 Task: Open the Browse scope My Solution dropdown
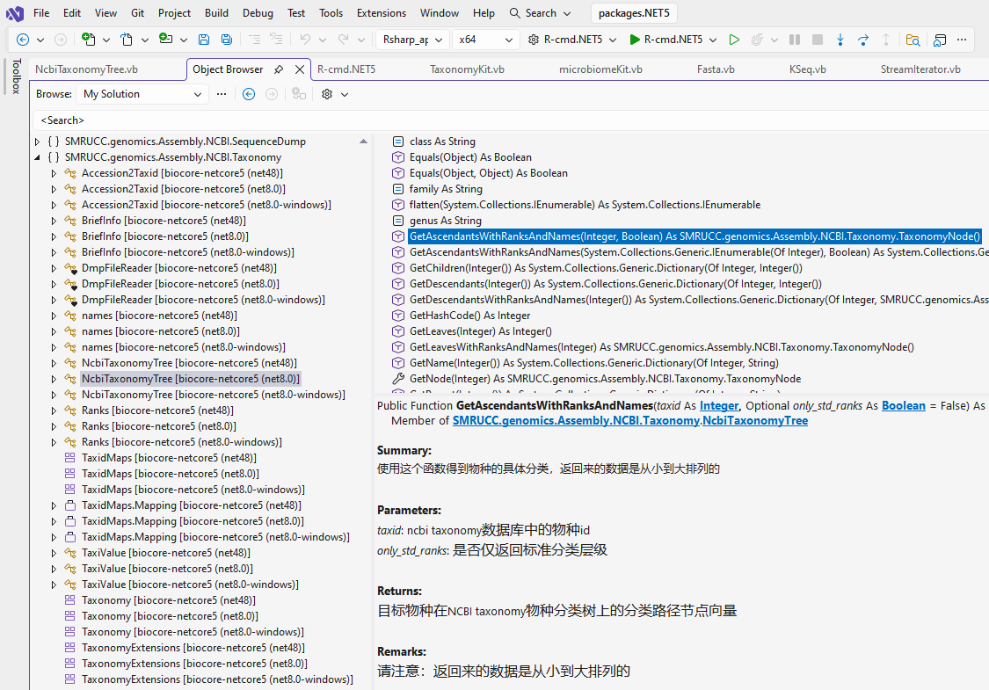pyautogui.click(x=142, y=94)
